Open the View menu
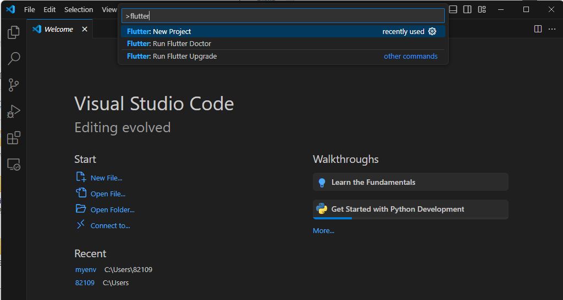 (109, 10)
